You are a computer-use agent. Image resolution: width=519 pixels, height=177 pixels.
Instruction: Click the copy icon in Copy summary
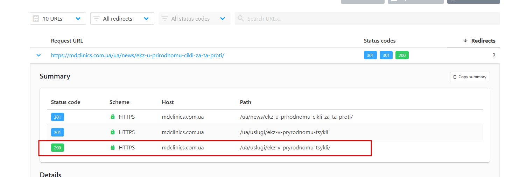coord(455,77)
